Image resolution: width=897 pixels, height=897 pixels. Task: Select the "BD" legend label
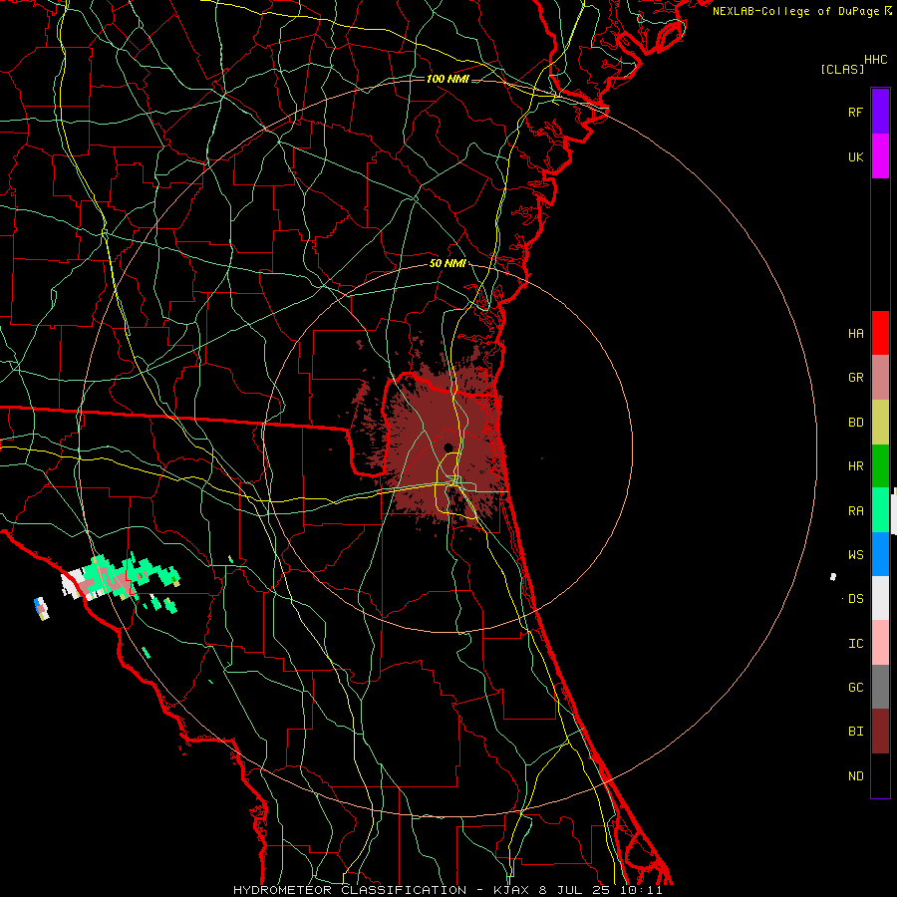pos(855,423)
